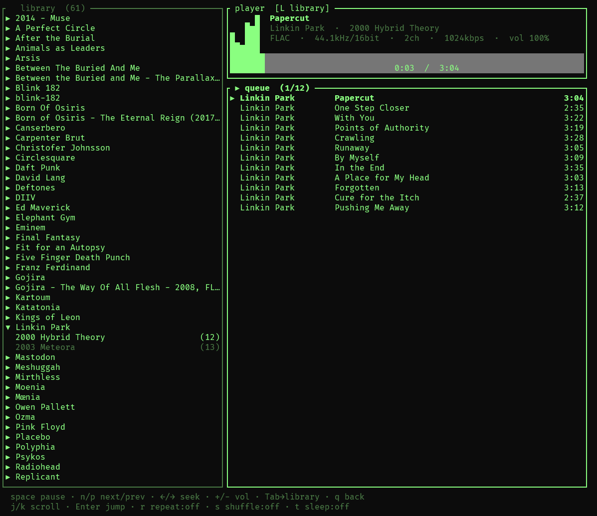Click the seek arrows hint

(x=180, y=497)
